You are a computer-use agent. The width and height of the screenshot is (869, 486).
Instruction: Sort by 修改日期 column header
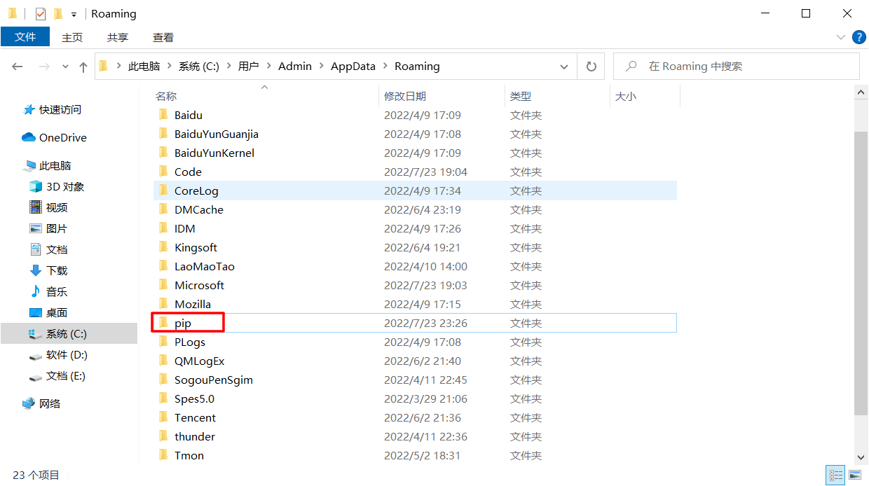(405, 97)
